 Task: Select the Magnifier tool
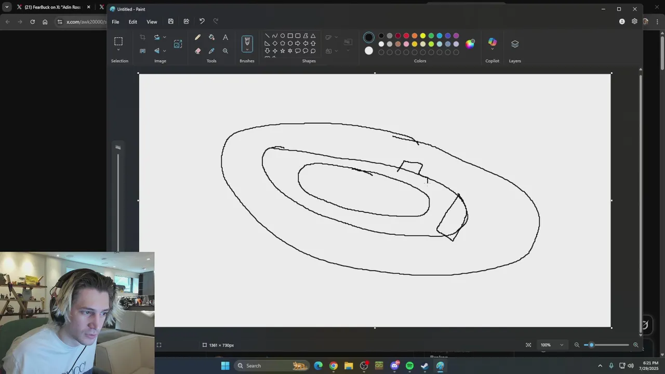point(225,51)
